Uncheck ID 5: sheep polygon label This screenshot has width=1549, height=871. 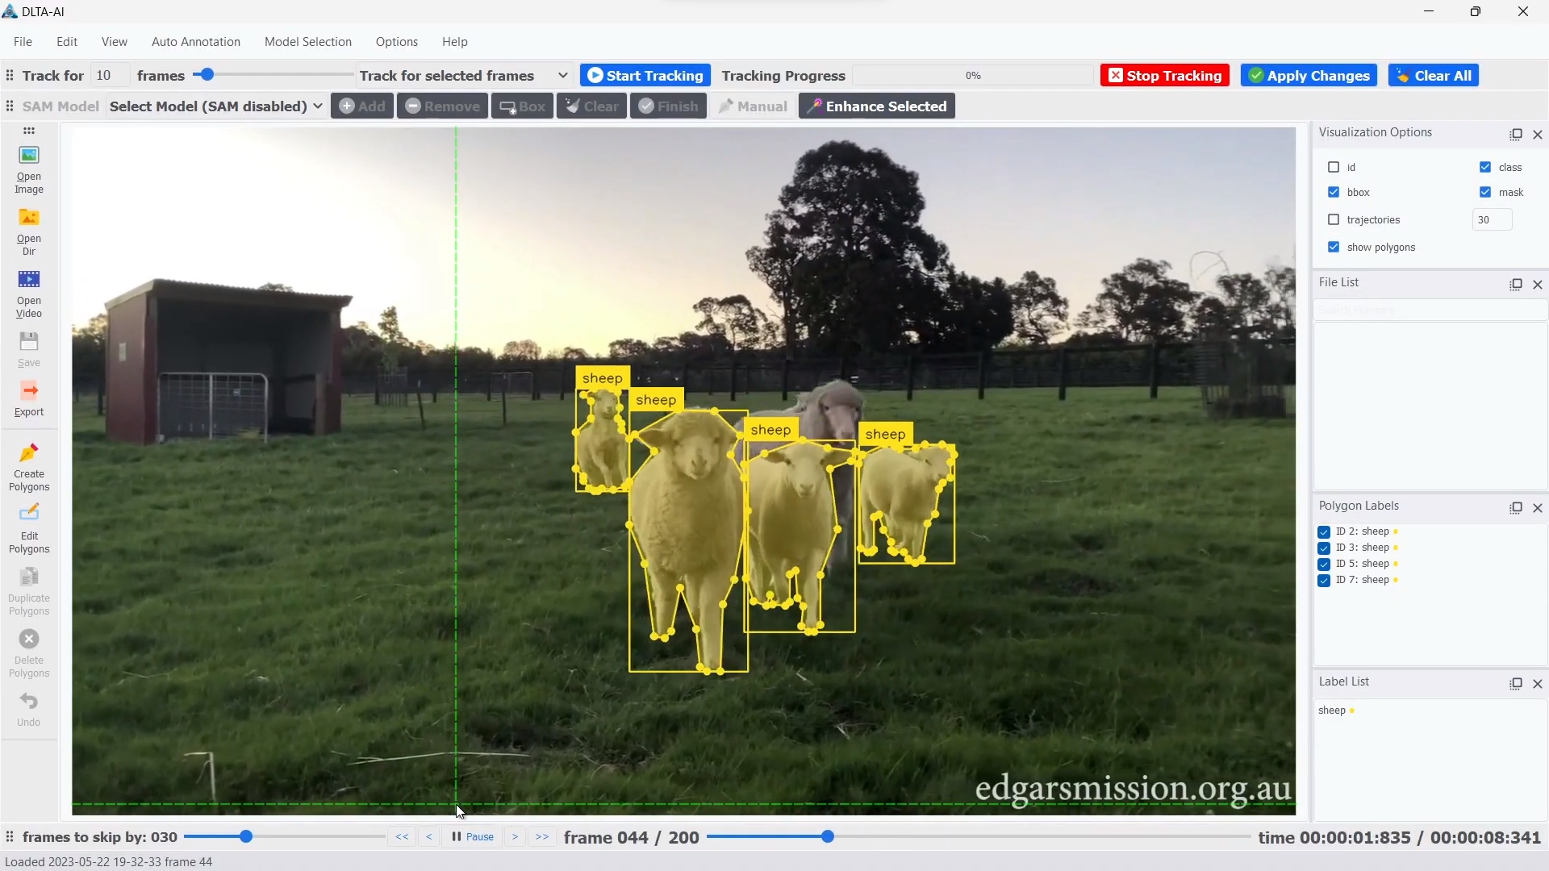pyautogui.click(x=1324, y=565)
